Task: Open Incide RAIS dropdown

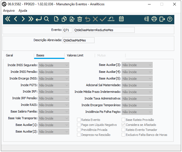Action: pos(54,105)
